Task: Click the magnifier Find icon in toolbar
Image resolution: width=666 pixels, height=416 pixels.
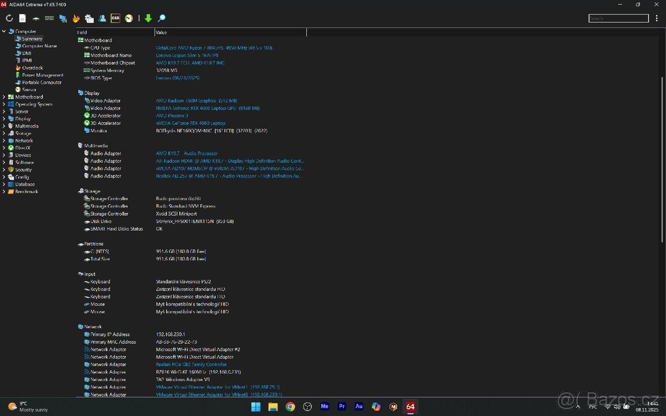Action: (161, 18)
